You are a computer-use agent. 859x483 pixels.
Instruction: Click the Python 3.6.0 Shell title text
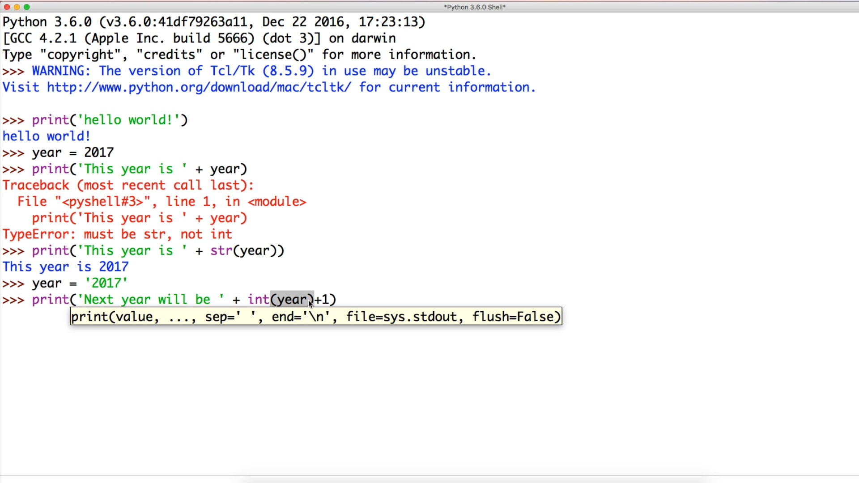click(x=474, y=7)
